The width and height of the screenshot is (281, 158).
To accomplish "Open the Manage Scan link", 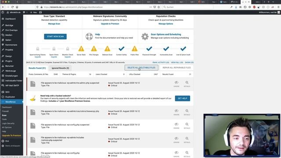I will [x=54, y=24].
